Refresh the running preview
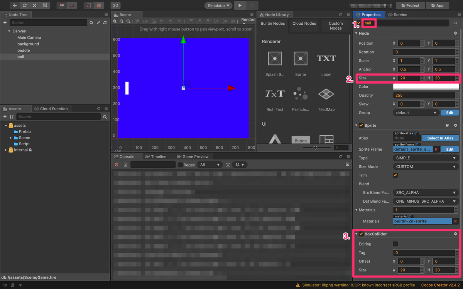 point(252,5)
